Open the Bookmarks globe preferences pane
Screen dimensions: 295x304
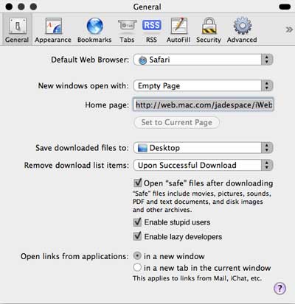click(94, 29)
